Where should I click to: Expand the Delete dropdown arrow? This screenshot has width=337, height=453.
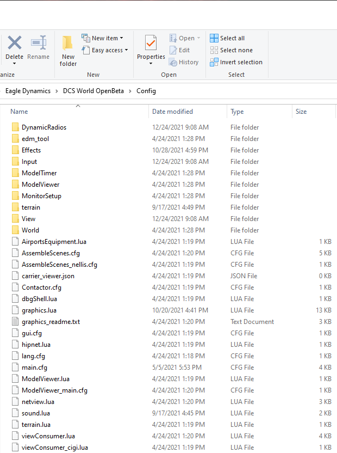pyautogui.click(x=15, y=64)
